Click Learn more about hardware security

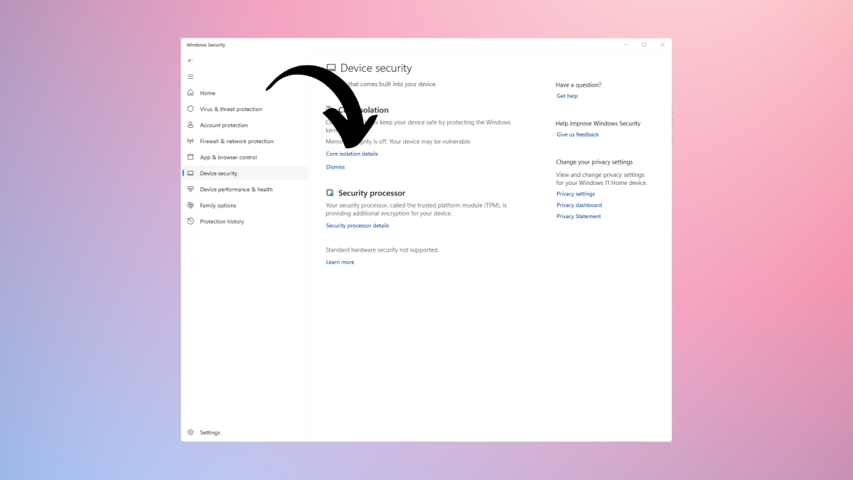340,262
